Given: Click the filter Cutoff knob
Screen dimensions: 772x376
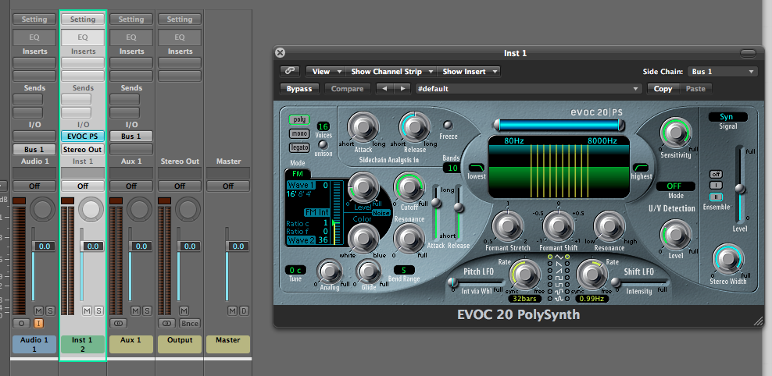Looking at the screenshot, I should pos(409,186).
